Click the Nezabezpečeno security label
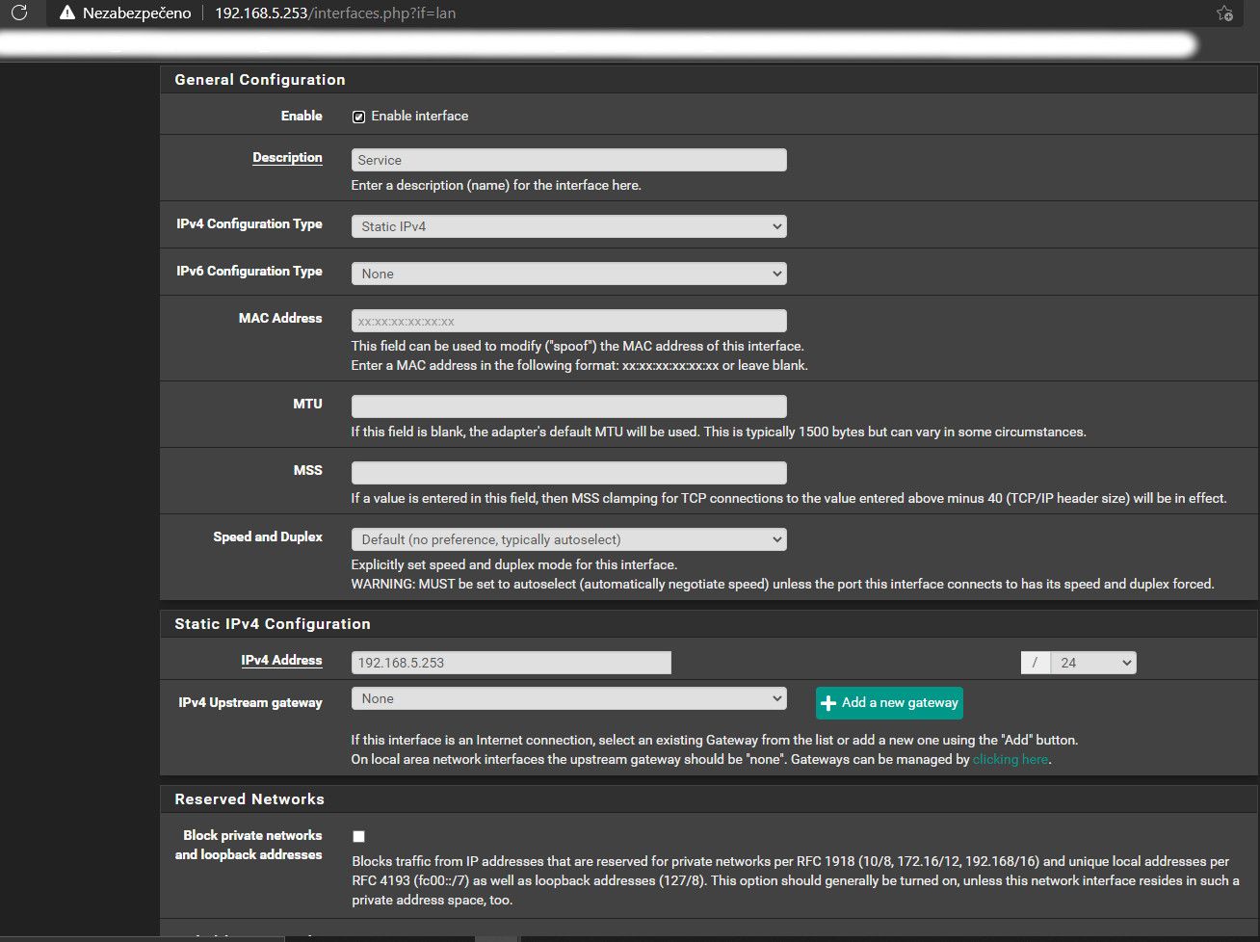 coord(137,13)
